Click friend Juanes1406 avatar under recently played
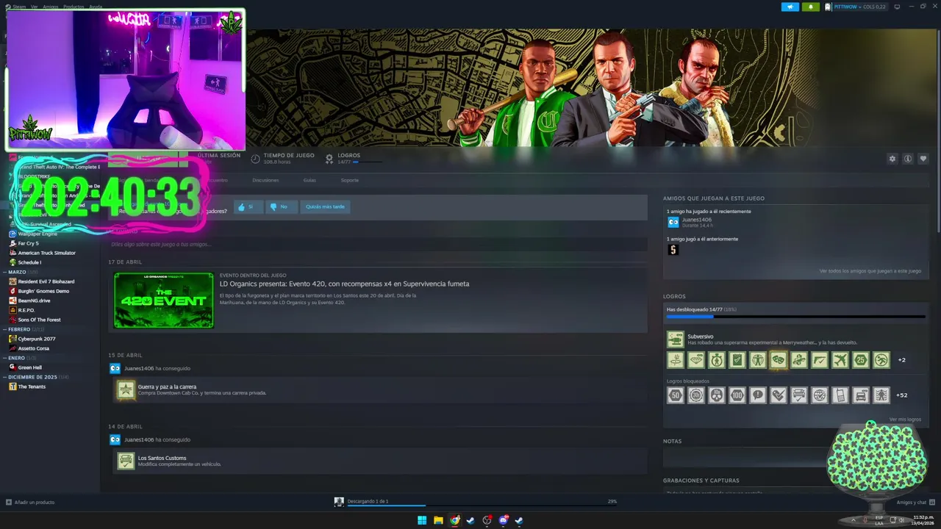Viewport: 941px width, 529px height. tap(673, 222)
